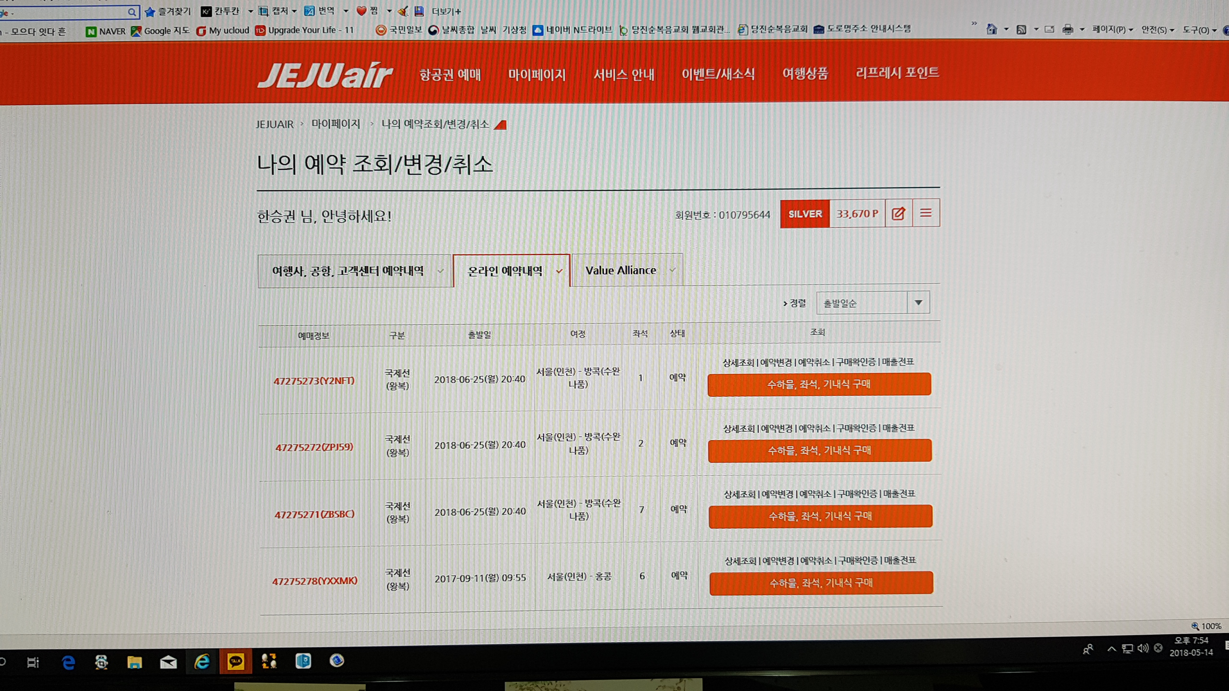Open the 출발일순 sort dropdown
This screenshot has height=691, width=1229.
tap(873, 303)
